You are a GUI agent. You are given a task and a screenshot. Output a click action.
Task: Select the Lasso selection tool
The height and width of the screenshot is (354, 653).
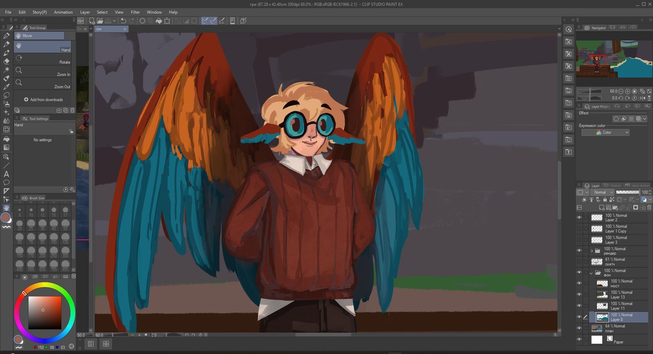tap(7, 95)
